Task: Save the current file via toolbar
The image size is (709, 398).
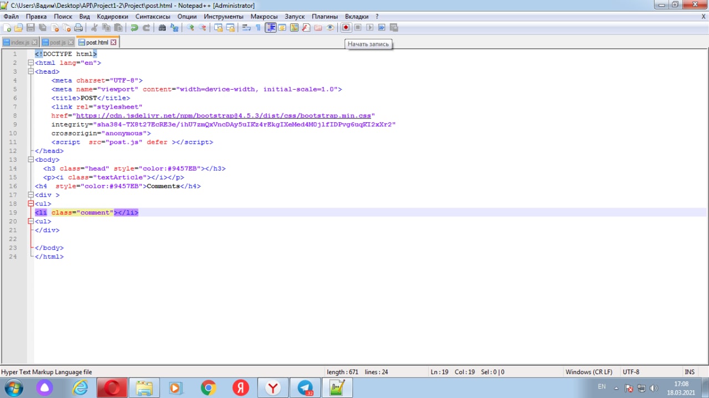Action: click(x=30, y=28)
